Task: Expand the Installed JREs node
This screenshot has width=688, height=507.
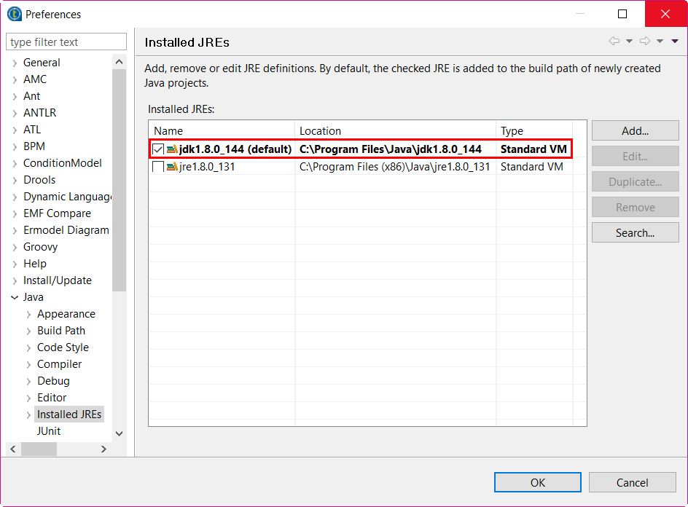Action: 29,414
